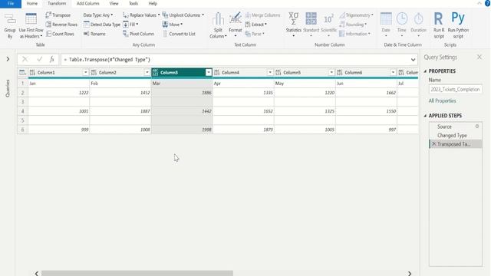Switch to the View tab
491x276 pixels.
click(114, 3)
